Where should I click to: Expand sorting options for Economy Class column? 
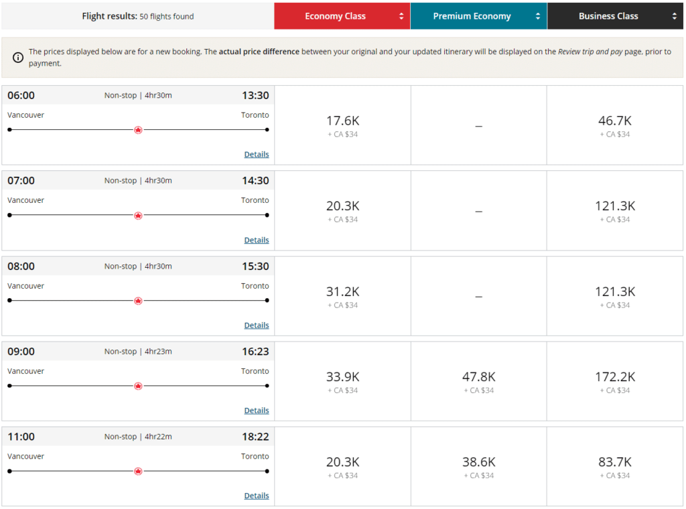[x=402, y=15]
